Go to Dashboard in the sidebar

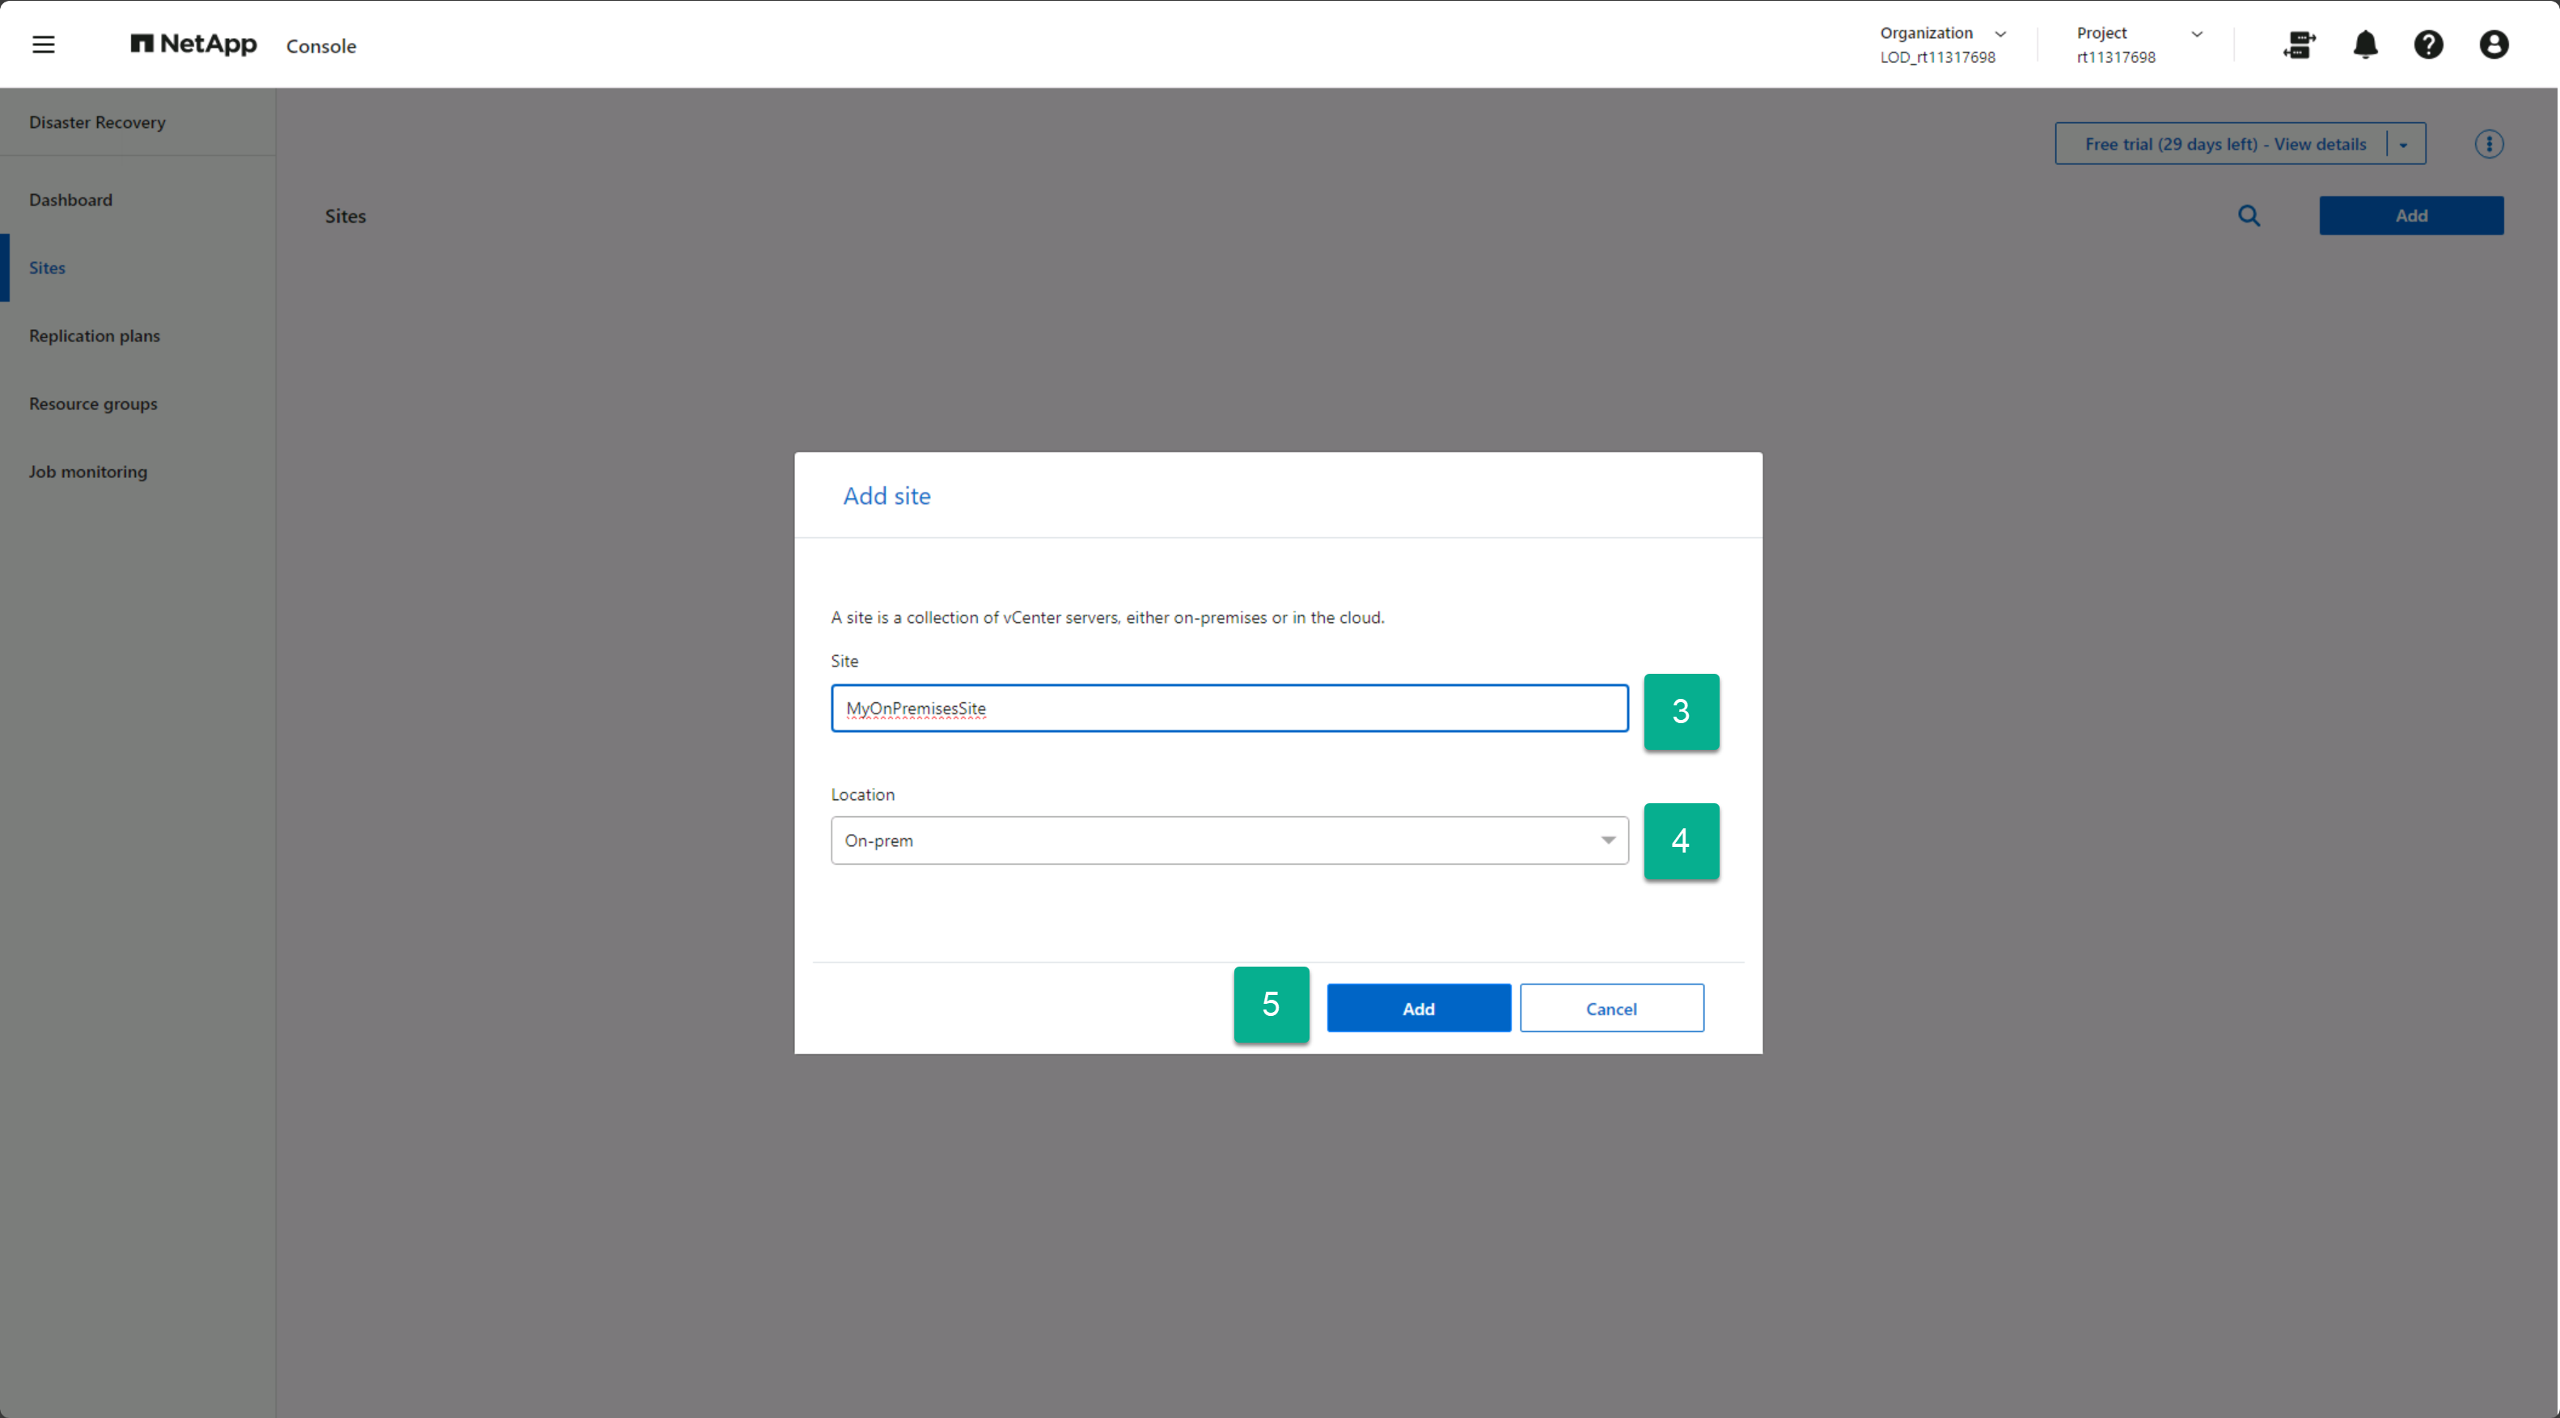[70, 200]
